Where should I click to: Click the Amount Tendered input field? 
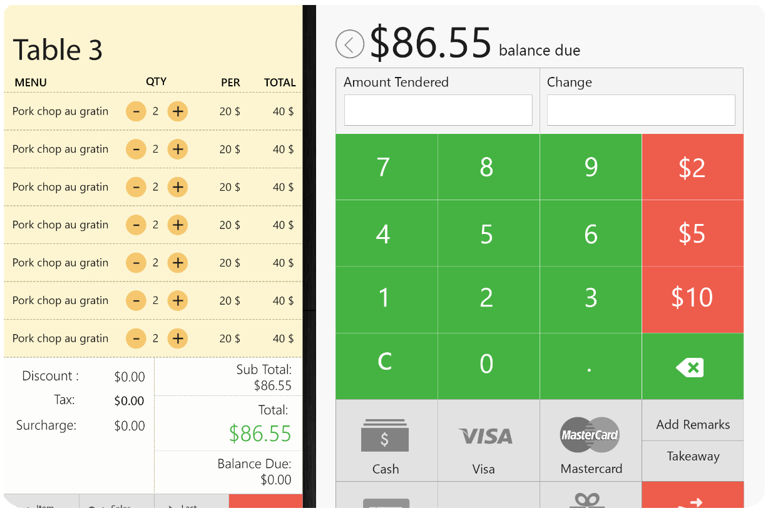coord(438,110)
